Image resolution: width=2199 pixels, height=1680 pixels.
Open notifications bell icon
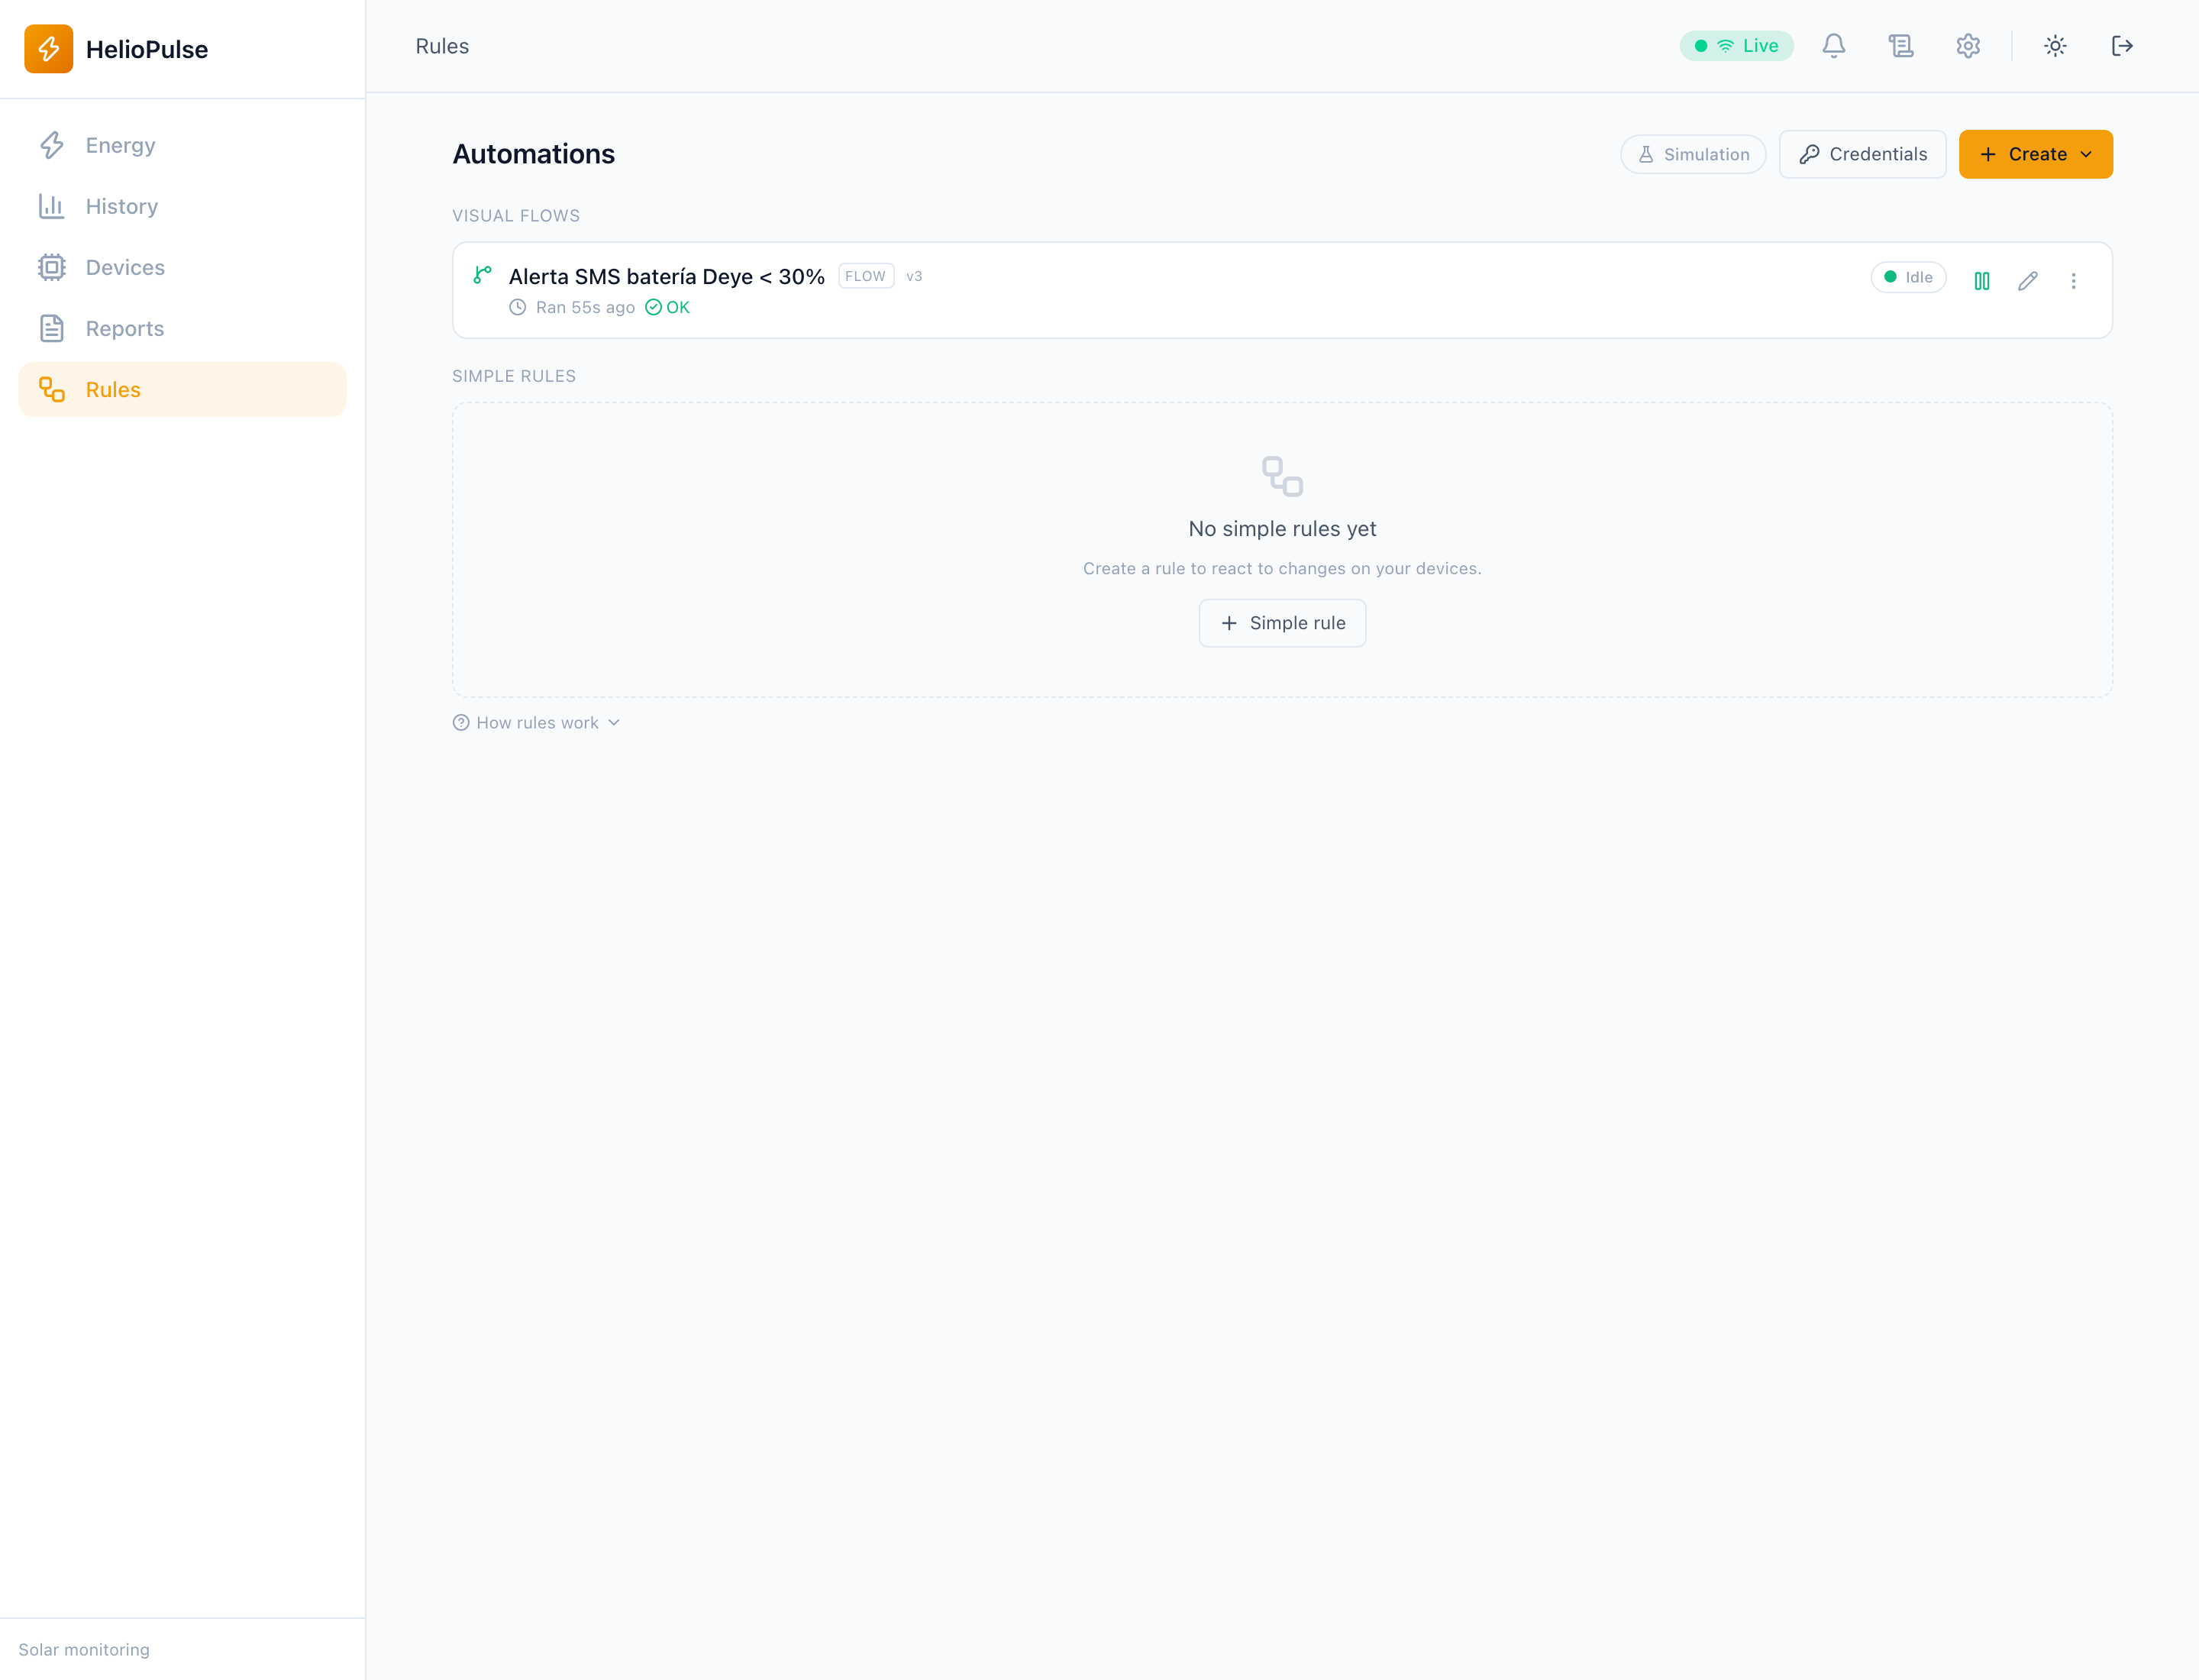coord(1833,46)
